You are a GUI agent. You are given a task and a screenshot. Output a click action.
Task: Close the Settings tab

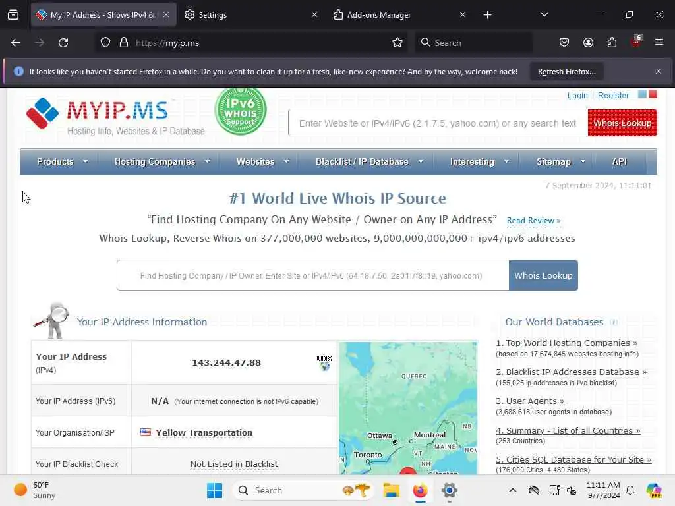coord(314,15)
